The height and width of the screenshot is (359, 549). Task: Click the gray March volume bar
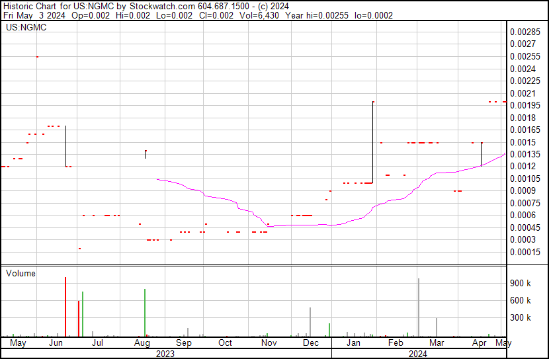[x=437, y=327]
